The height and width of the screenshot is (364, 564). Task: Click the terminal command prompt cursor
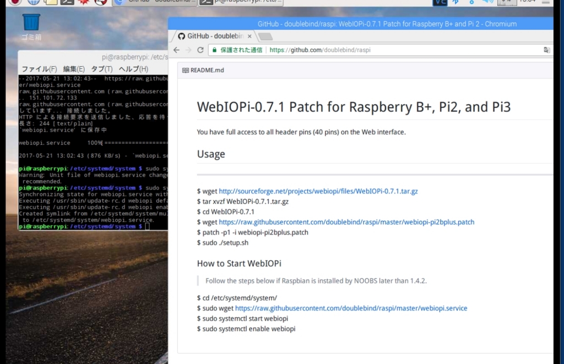pos(147,227)
